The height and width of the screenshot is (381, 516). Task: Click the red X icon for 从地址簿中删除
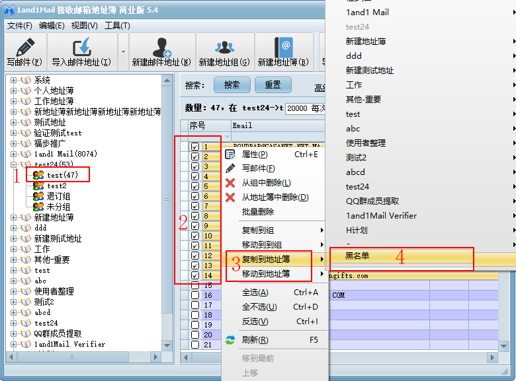click(230, 197)
